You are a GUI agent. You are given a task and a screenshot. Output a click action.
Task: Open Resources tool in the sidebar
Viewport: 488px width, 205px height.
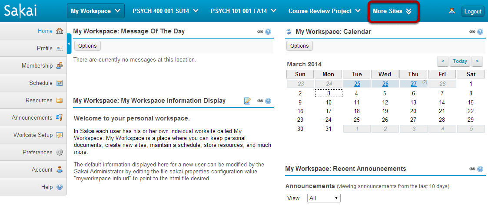click(33, 100)
